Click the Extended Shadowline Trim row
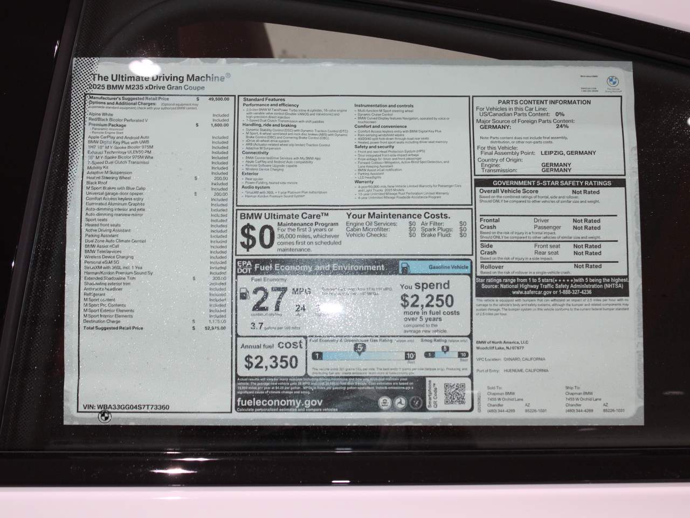Screen dimensions: 690x518 [156, 278]
